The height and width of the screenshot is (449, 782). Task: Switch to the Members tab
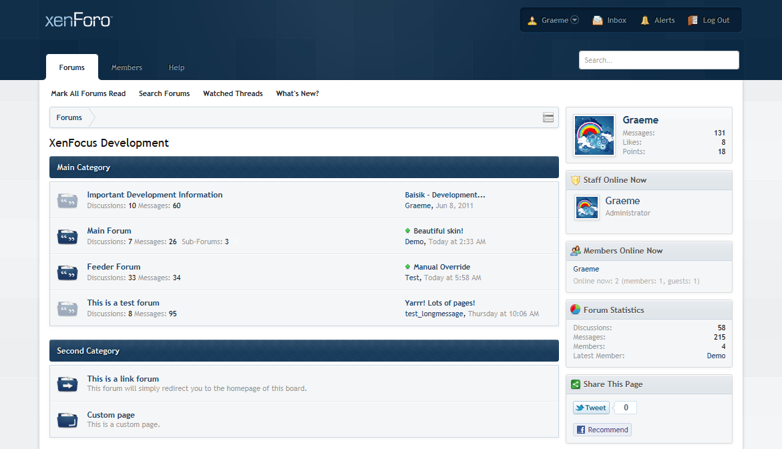(x=126, y=67)
